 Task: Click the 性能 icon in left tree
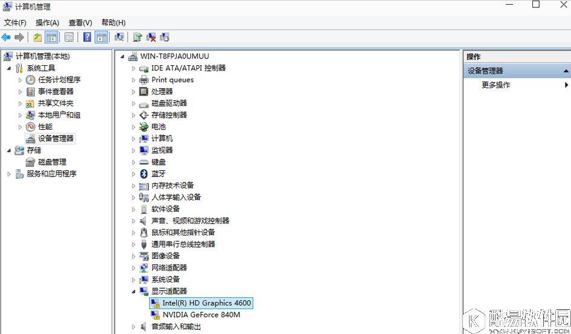tap(31, 127)
